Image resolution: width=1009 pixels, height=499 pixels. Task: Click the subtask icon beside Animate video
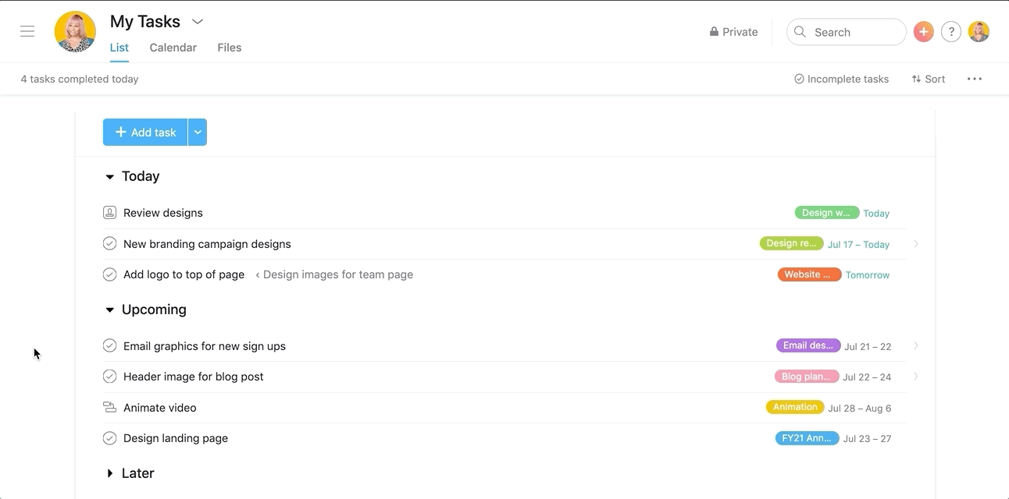click(109, 408)
